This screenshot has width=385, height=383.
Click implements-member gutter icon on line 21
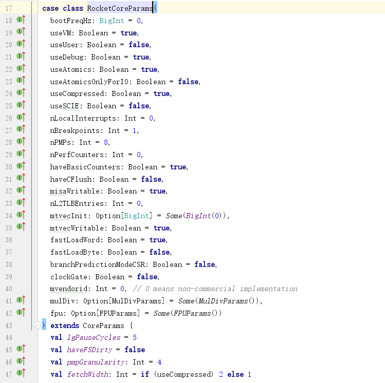pos(21,56)
